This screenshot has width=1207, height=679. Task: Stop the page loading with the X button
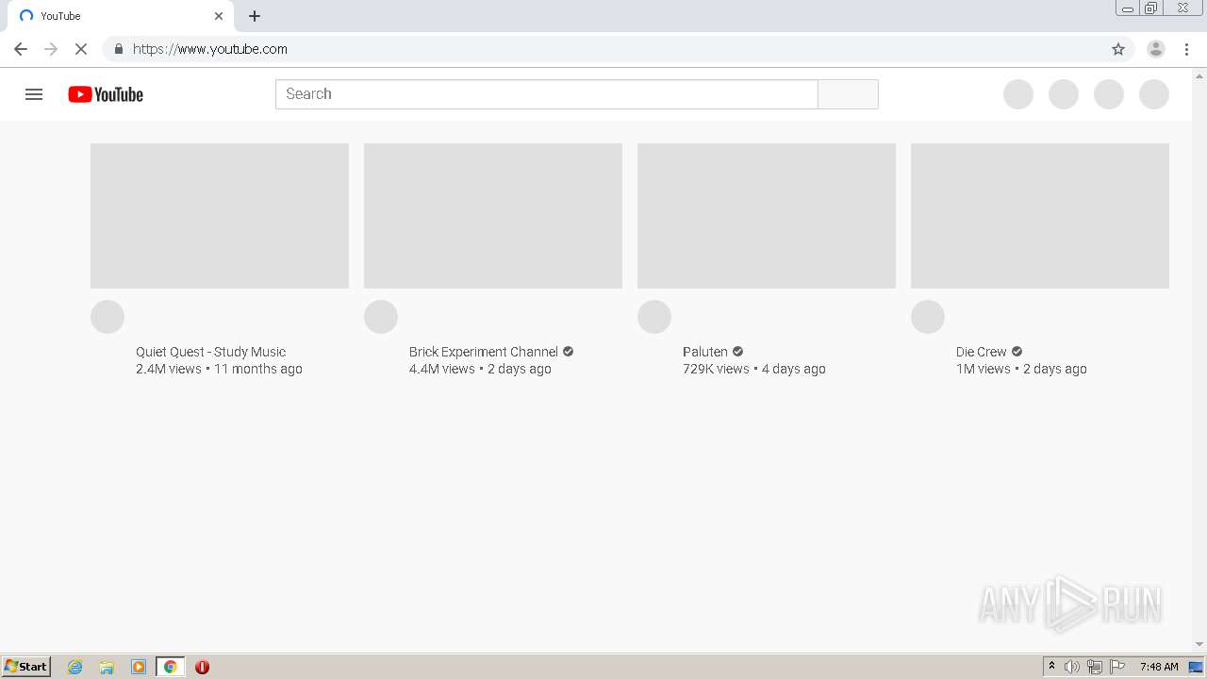coord(81,49)
